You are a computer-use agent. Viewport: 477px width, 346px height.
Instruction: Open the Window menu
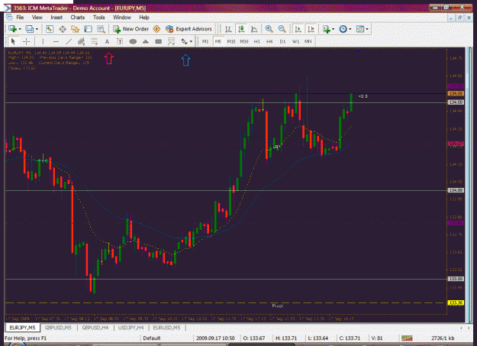click(122, 18)
